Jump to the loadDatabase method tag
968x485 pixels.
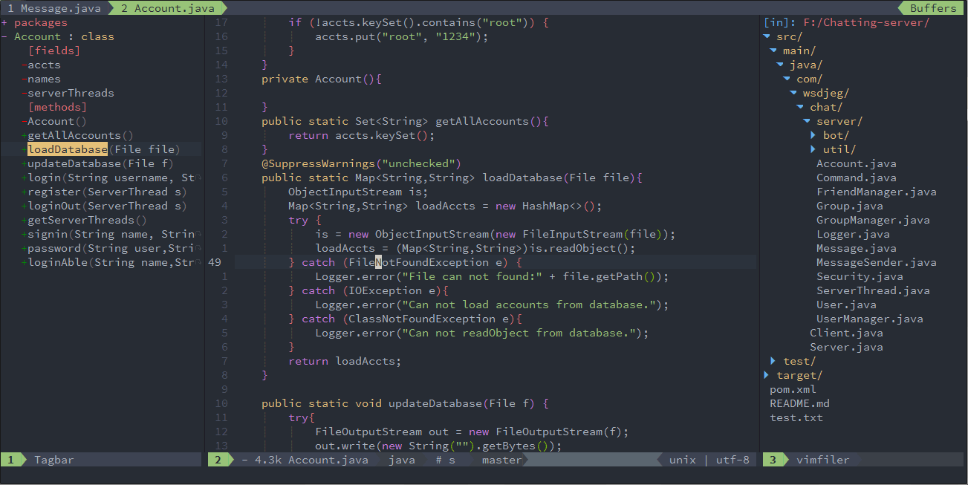(67, 149)
